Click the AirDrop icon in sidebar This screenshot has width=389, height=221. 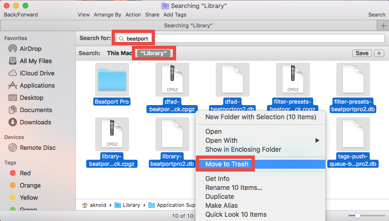pyautogui.click(x=12, y=49)
